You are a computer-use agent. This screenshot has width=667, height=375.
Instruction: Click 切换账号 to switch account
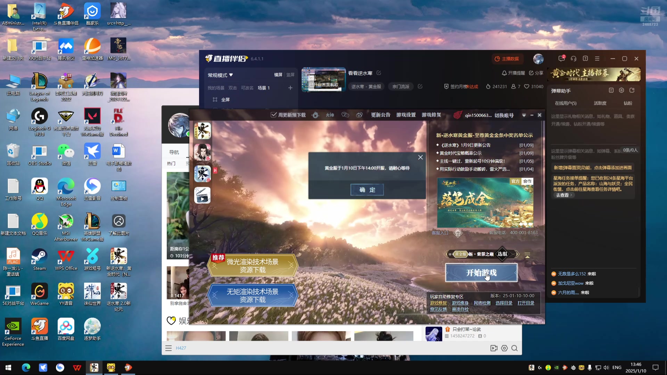[504, 115]
